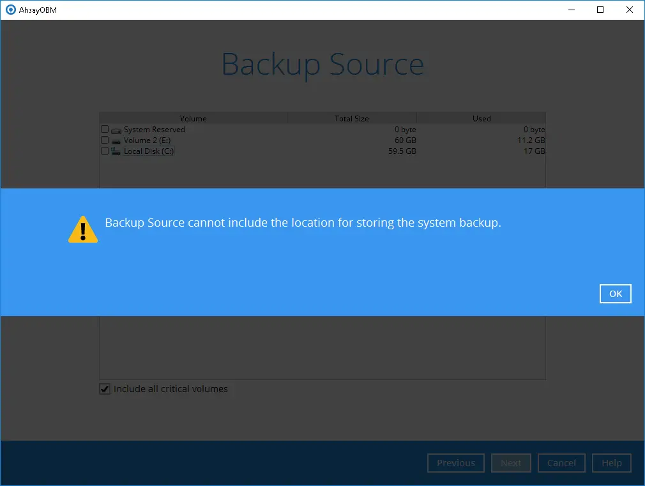
Task: Click the Volume column header
Action: click(193, 118)
